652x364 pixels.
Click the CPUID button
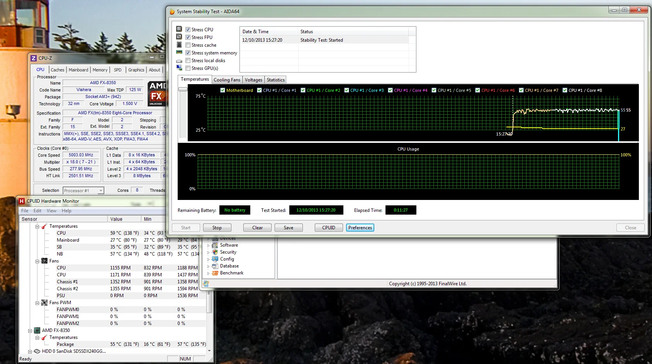point(329,228)
